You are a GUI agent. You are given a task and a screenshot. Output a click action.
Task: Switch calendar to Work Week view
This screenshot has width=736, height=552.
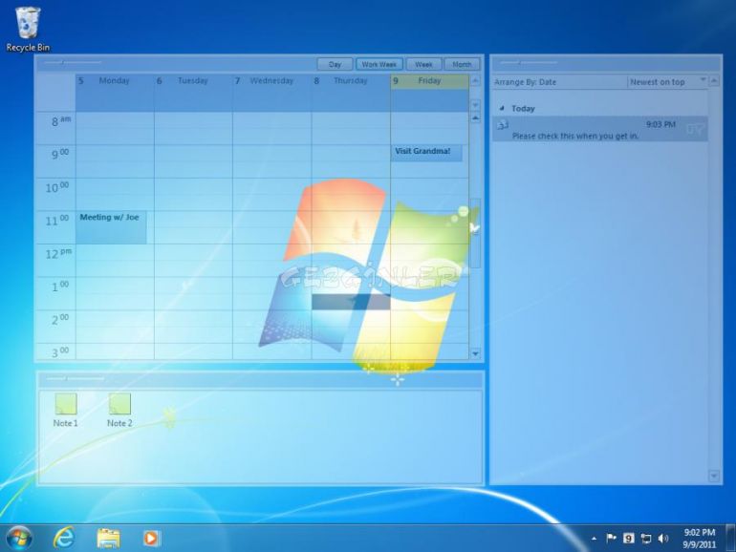pos(379,64)
